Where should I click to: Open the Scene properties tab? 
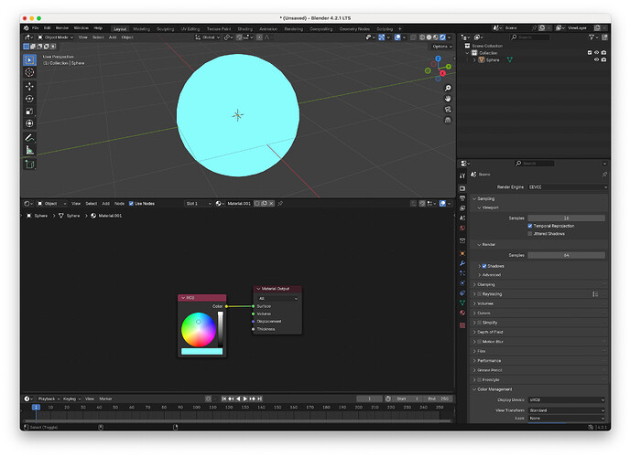tap(462, 218)
